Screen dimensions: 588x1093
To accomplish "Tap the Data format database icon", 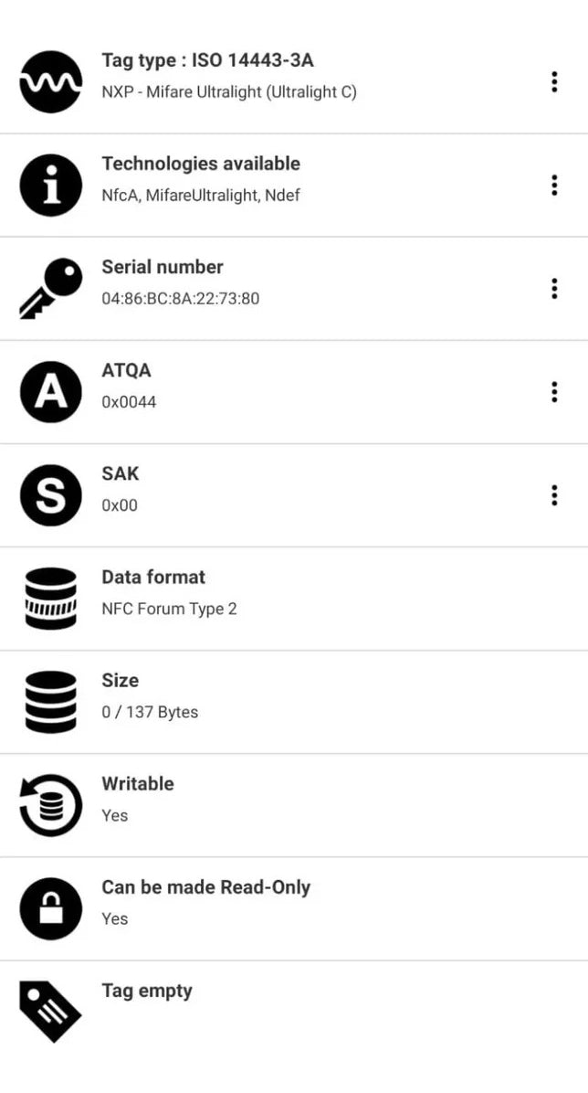I will 51,599.
